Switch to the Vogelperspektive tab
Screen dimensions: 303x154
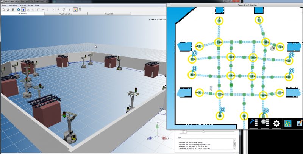66,14
